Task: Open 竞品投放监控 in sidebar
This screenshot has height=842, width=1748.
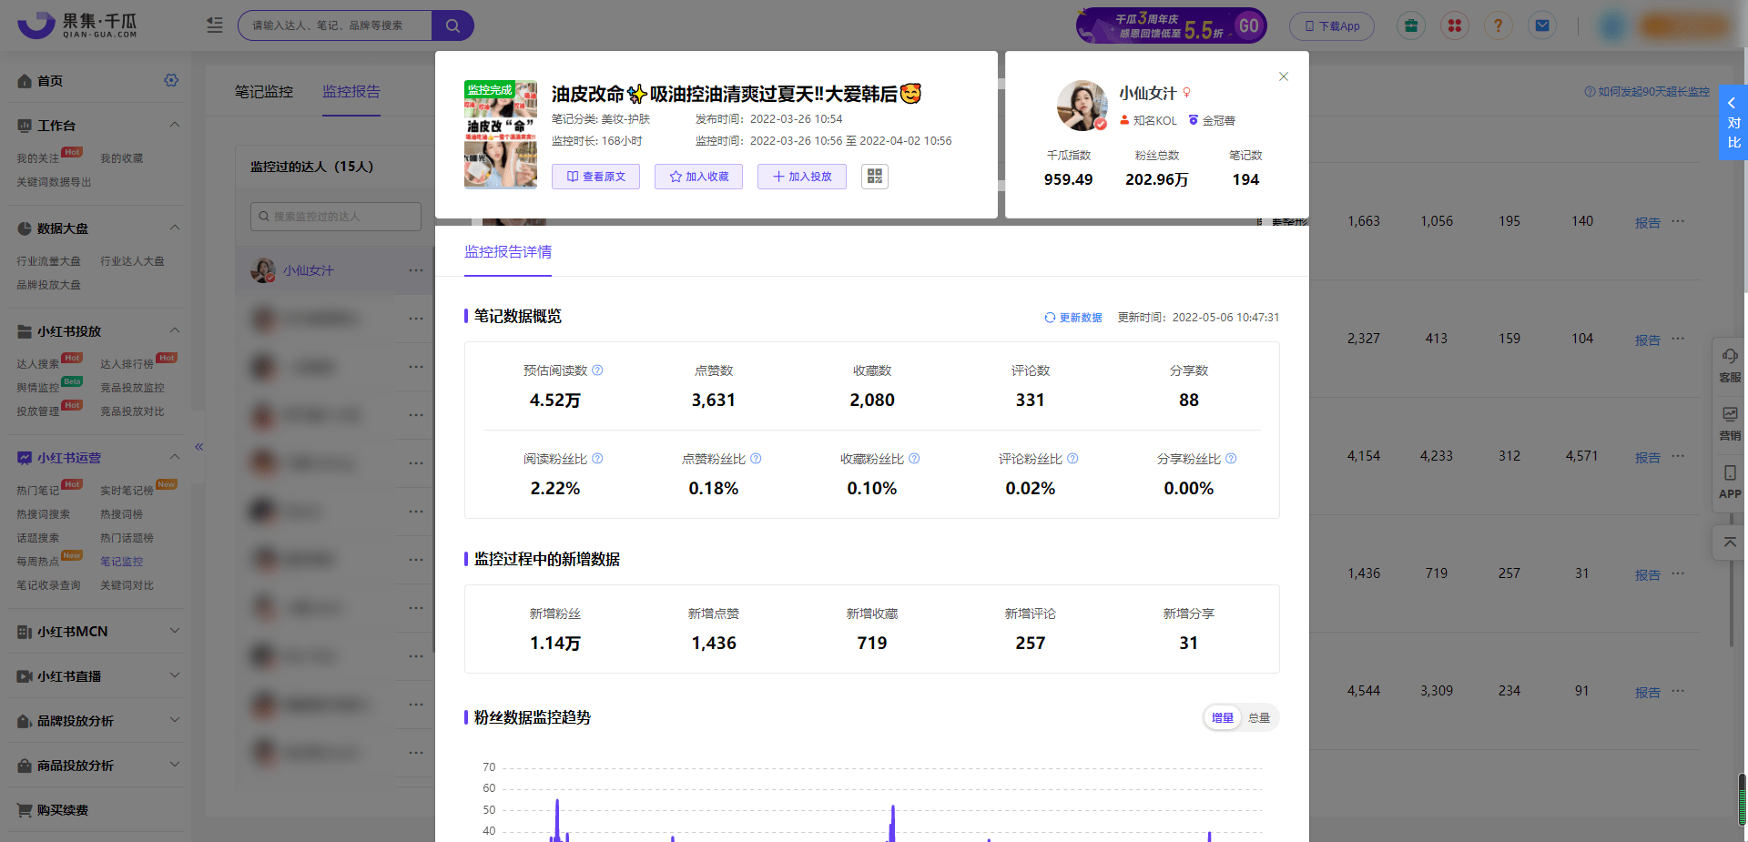Action: (x=132, y=388)
